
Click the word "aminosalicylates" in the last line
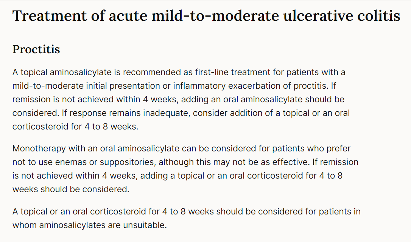click(73, 225)
